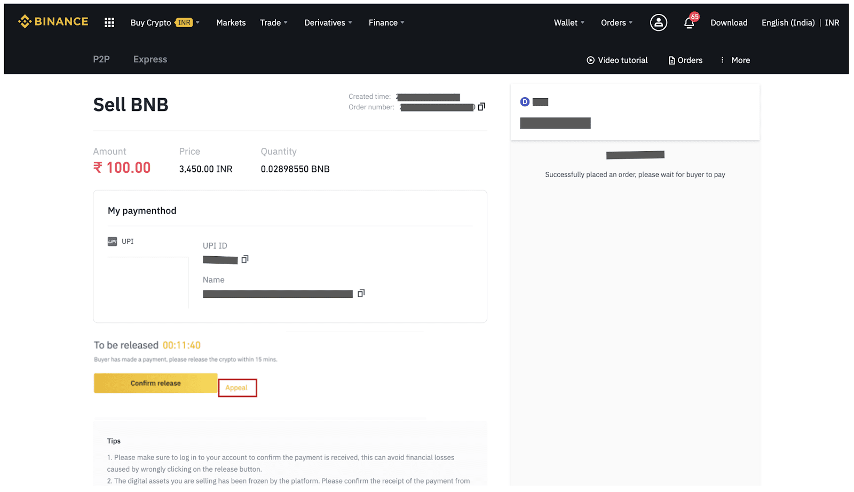Image resolution: width=854 pixels, height=492 pixels.
Task: Click the quantity 0.02898550 BNB
Action: [295, 169]
